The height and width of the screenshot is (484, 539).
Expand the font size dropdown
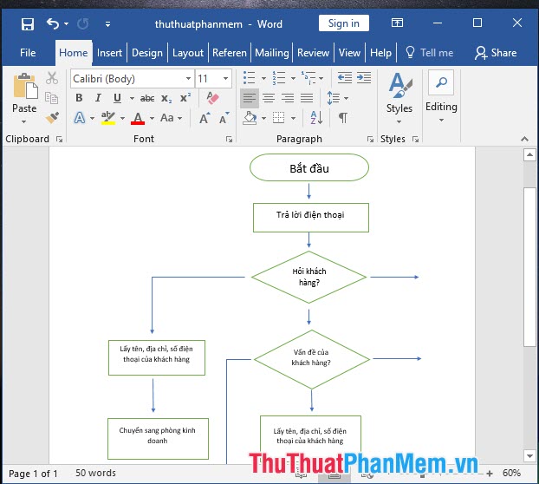[226, 79]
